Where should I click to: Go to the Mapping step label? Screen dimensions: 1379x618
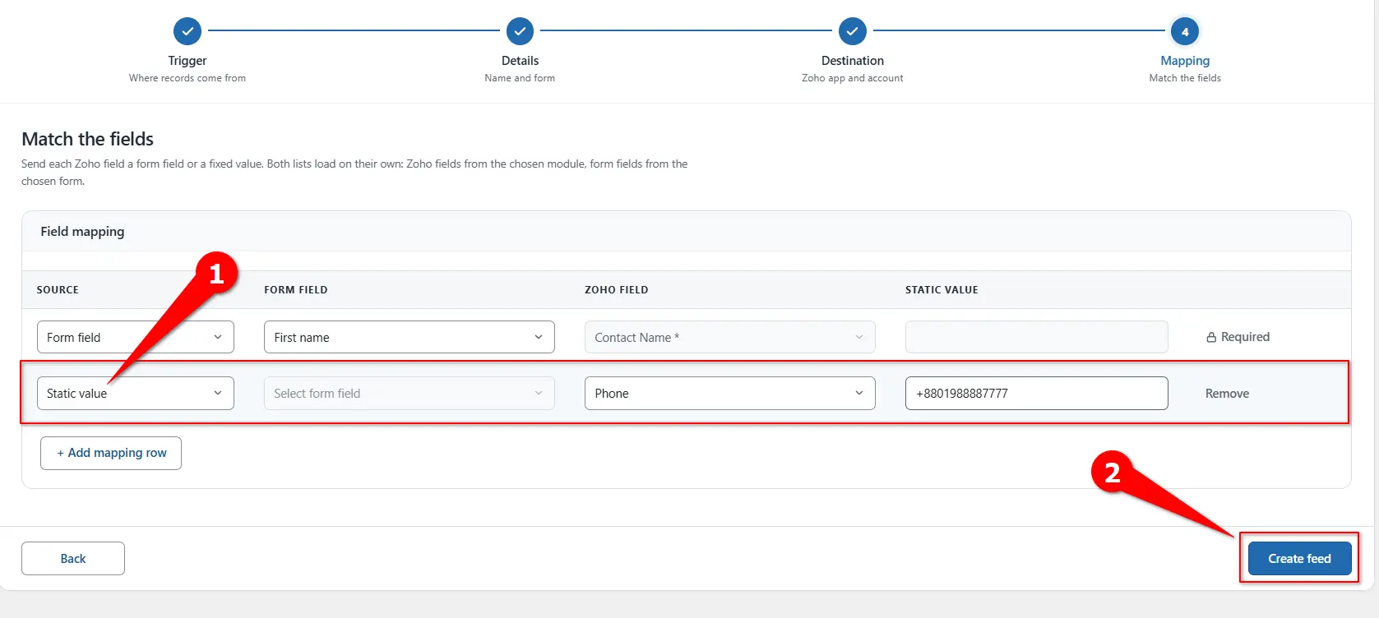(x=1185, y=61)
